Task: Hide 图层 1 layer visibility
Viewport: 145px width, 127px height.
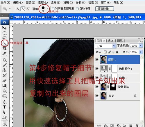Action: pos(97,59)
